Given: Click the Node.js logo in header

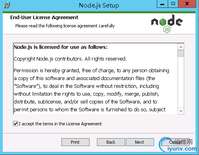Looking at the screenshot, I should point(167,23).
